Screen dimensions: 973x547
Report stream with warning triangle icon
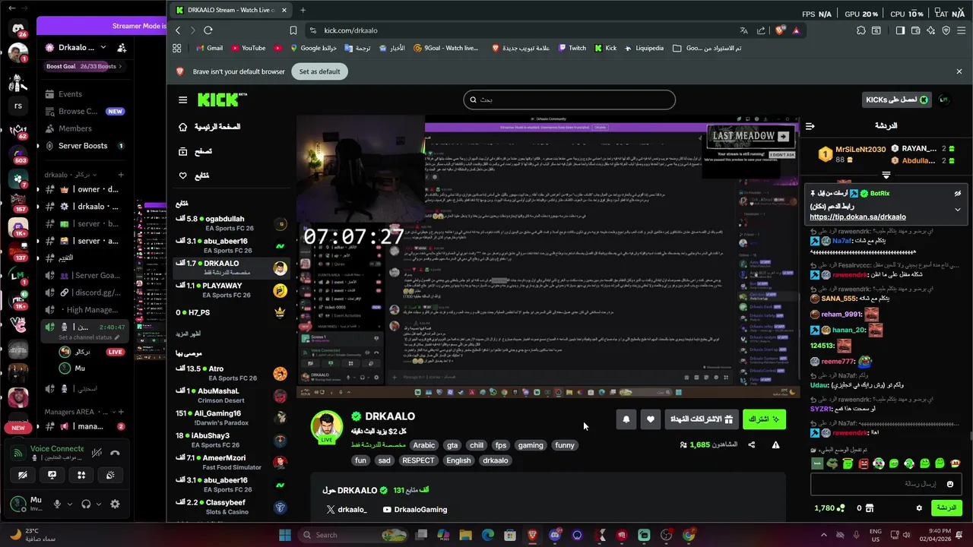tap(775, 444)
